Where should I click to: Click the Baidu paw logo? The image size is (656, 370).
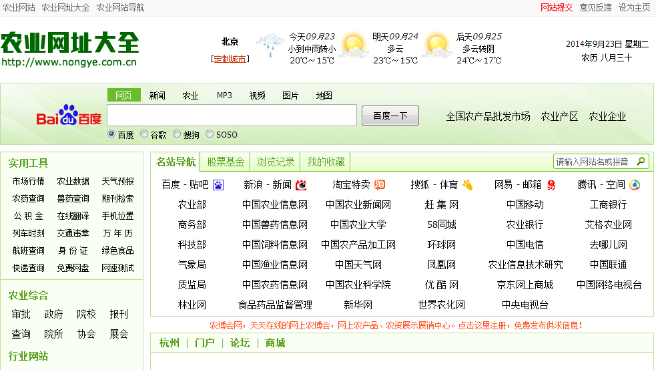pyautogui.click(x=69, y=115)
